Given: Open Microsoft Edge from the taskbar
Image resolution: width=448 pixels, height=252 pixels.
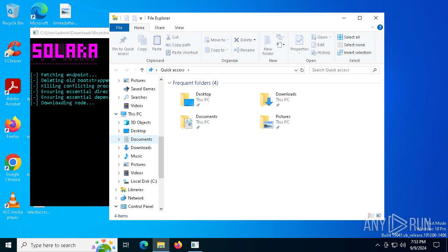Looking at the screenshot, I should point(144,245).
